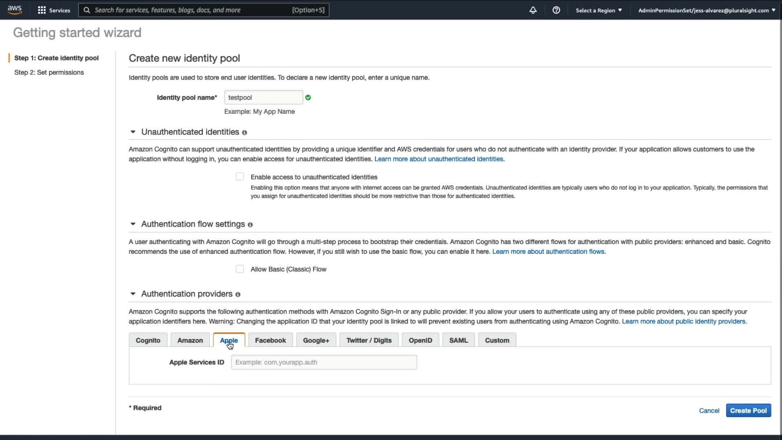Collapse the Authentication providers section
The height and width of the screenshot is (440, 782).
click(x=133, y=294)
